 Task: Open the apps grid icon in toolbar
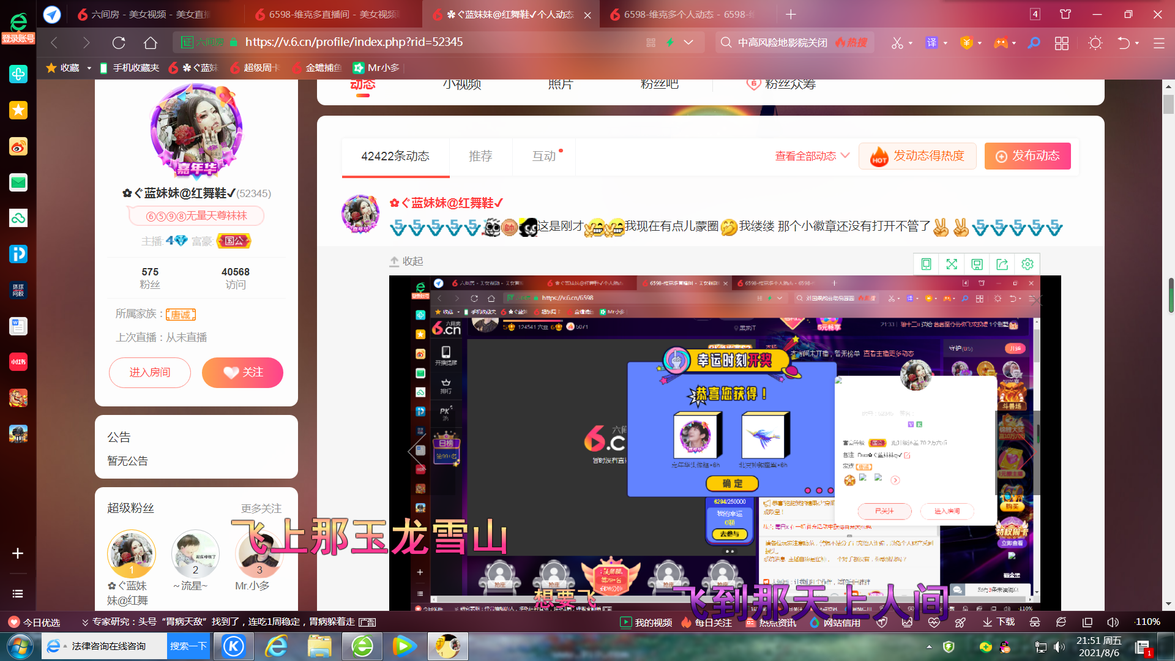point(1062,43)
